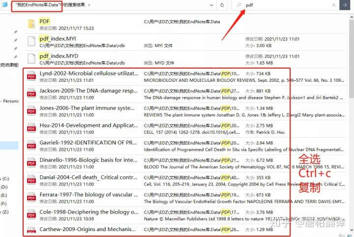Select the pdf_index.MYI file icon
This screenshot has width=354, height=237.
coord(31,41)
